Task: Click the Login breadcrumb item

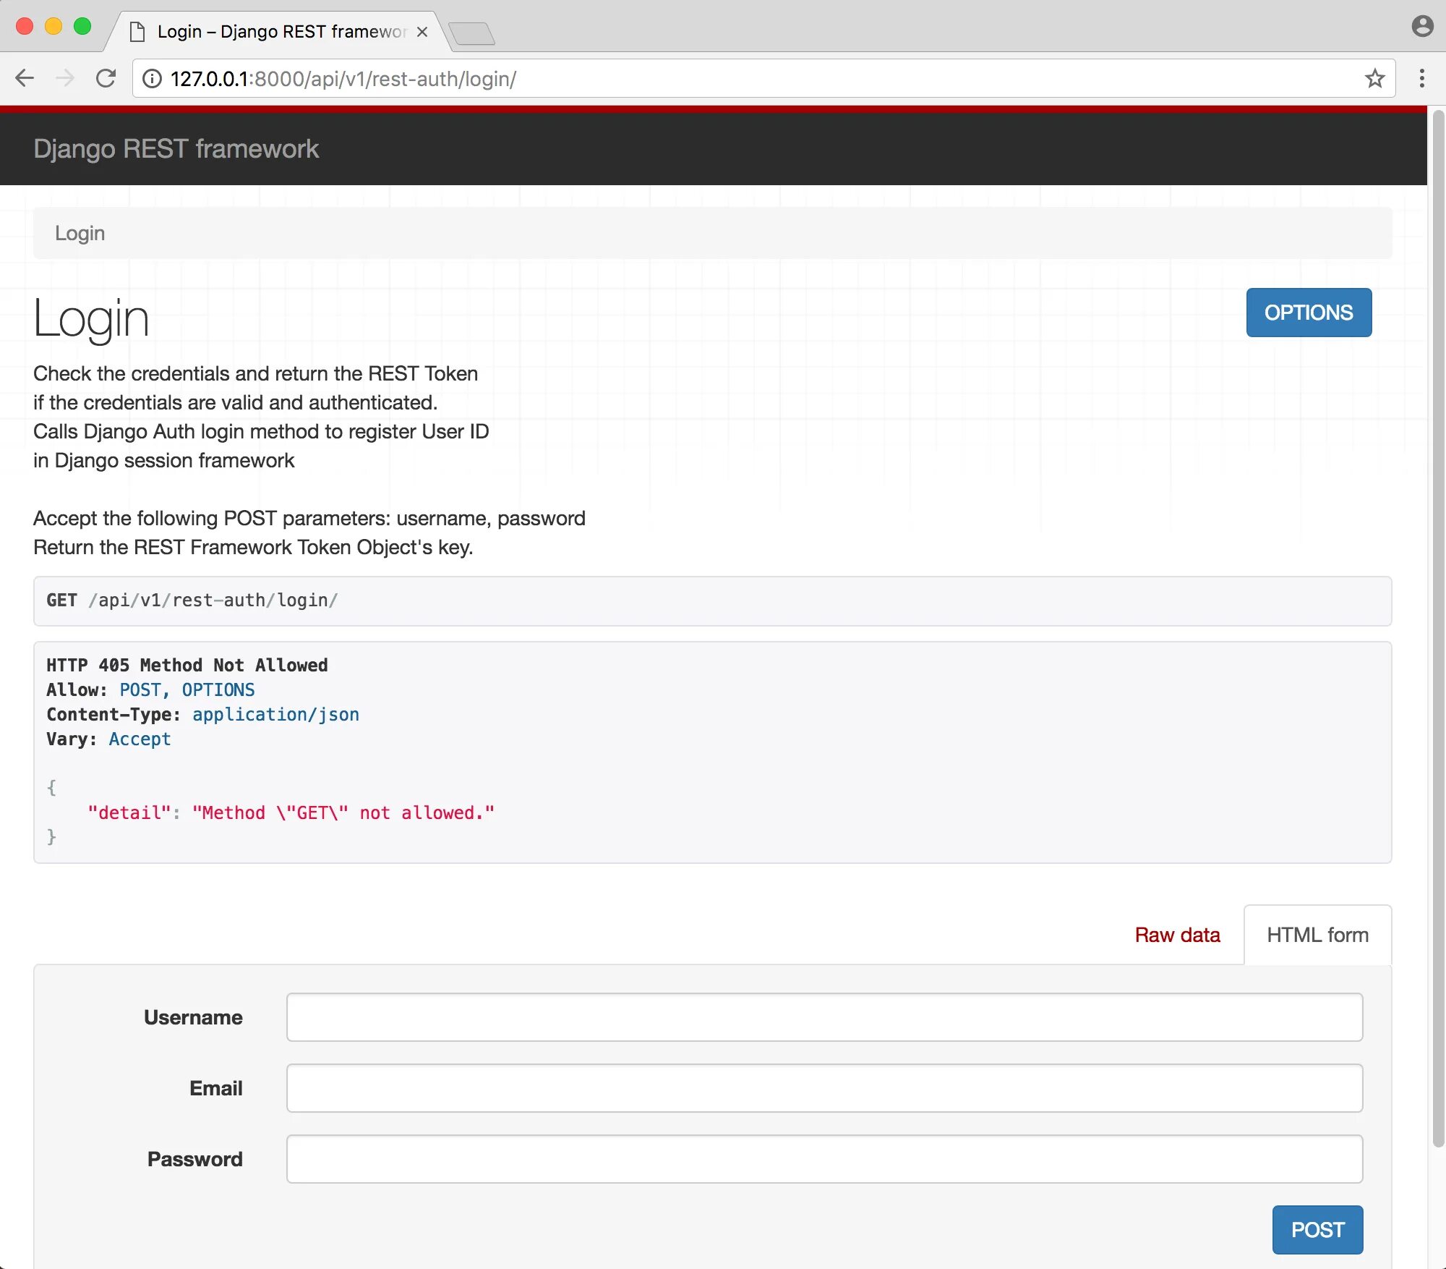Action: (80, 233)
